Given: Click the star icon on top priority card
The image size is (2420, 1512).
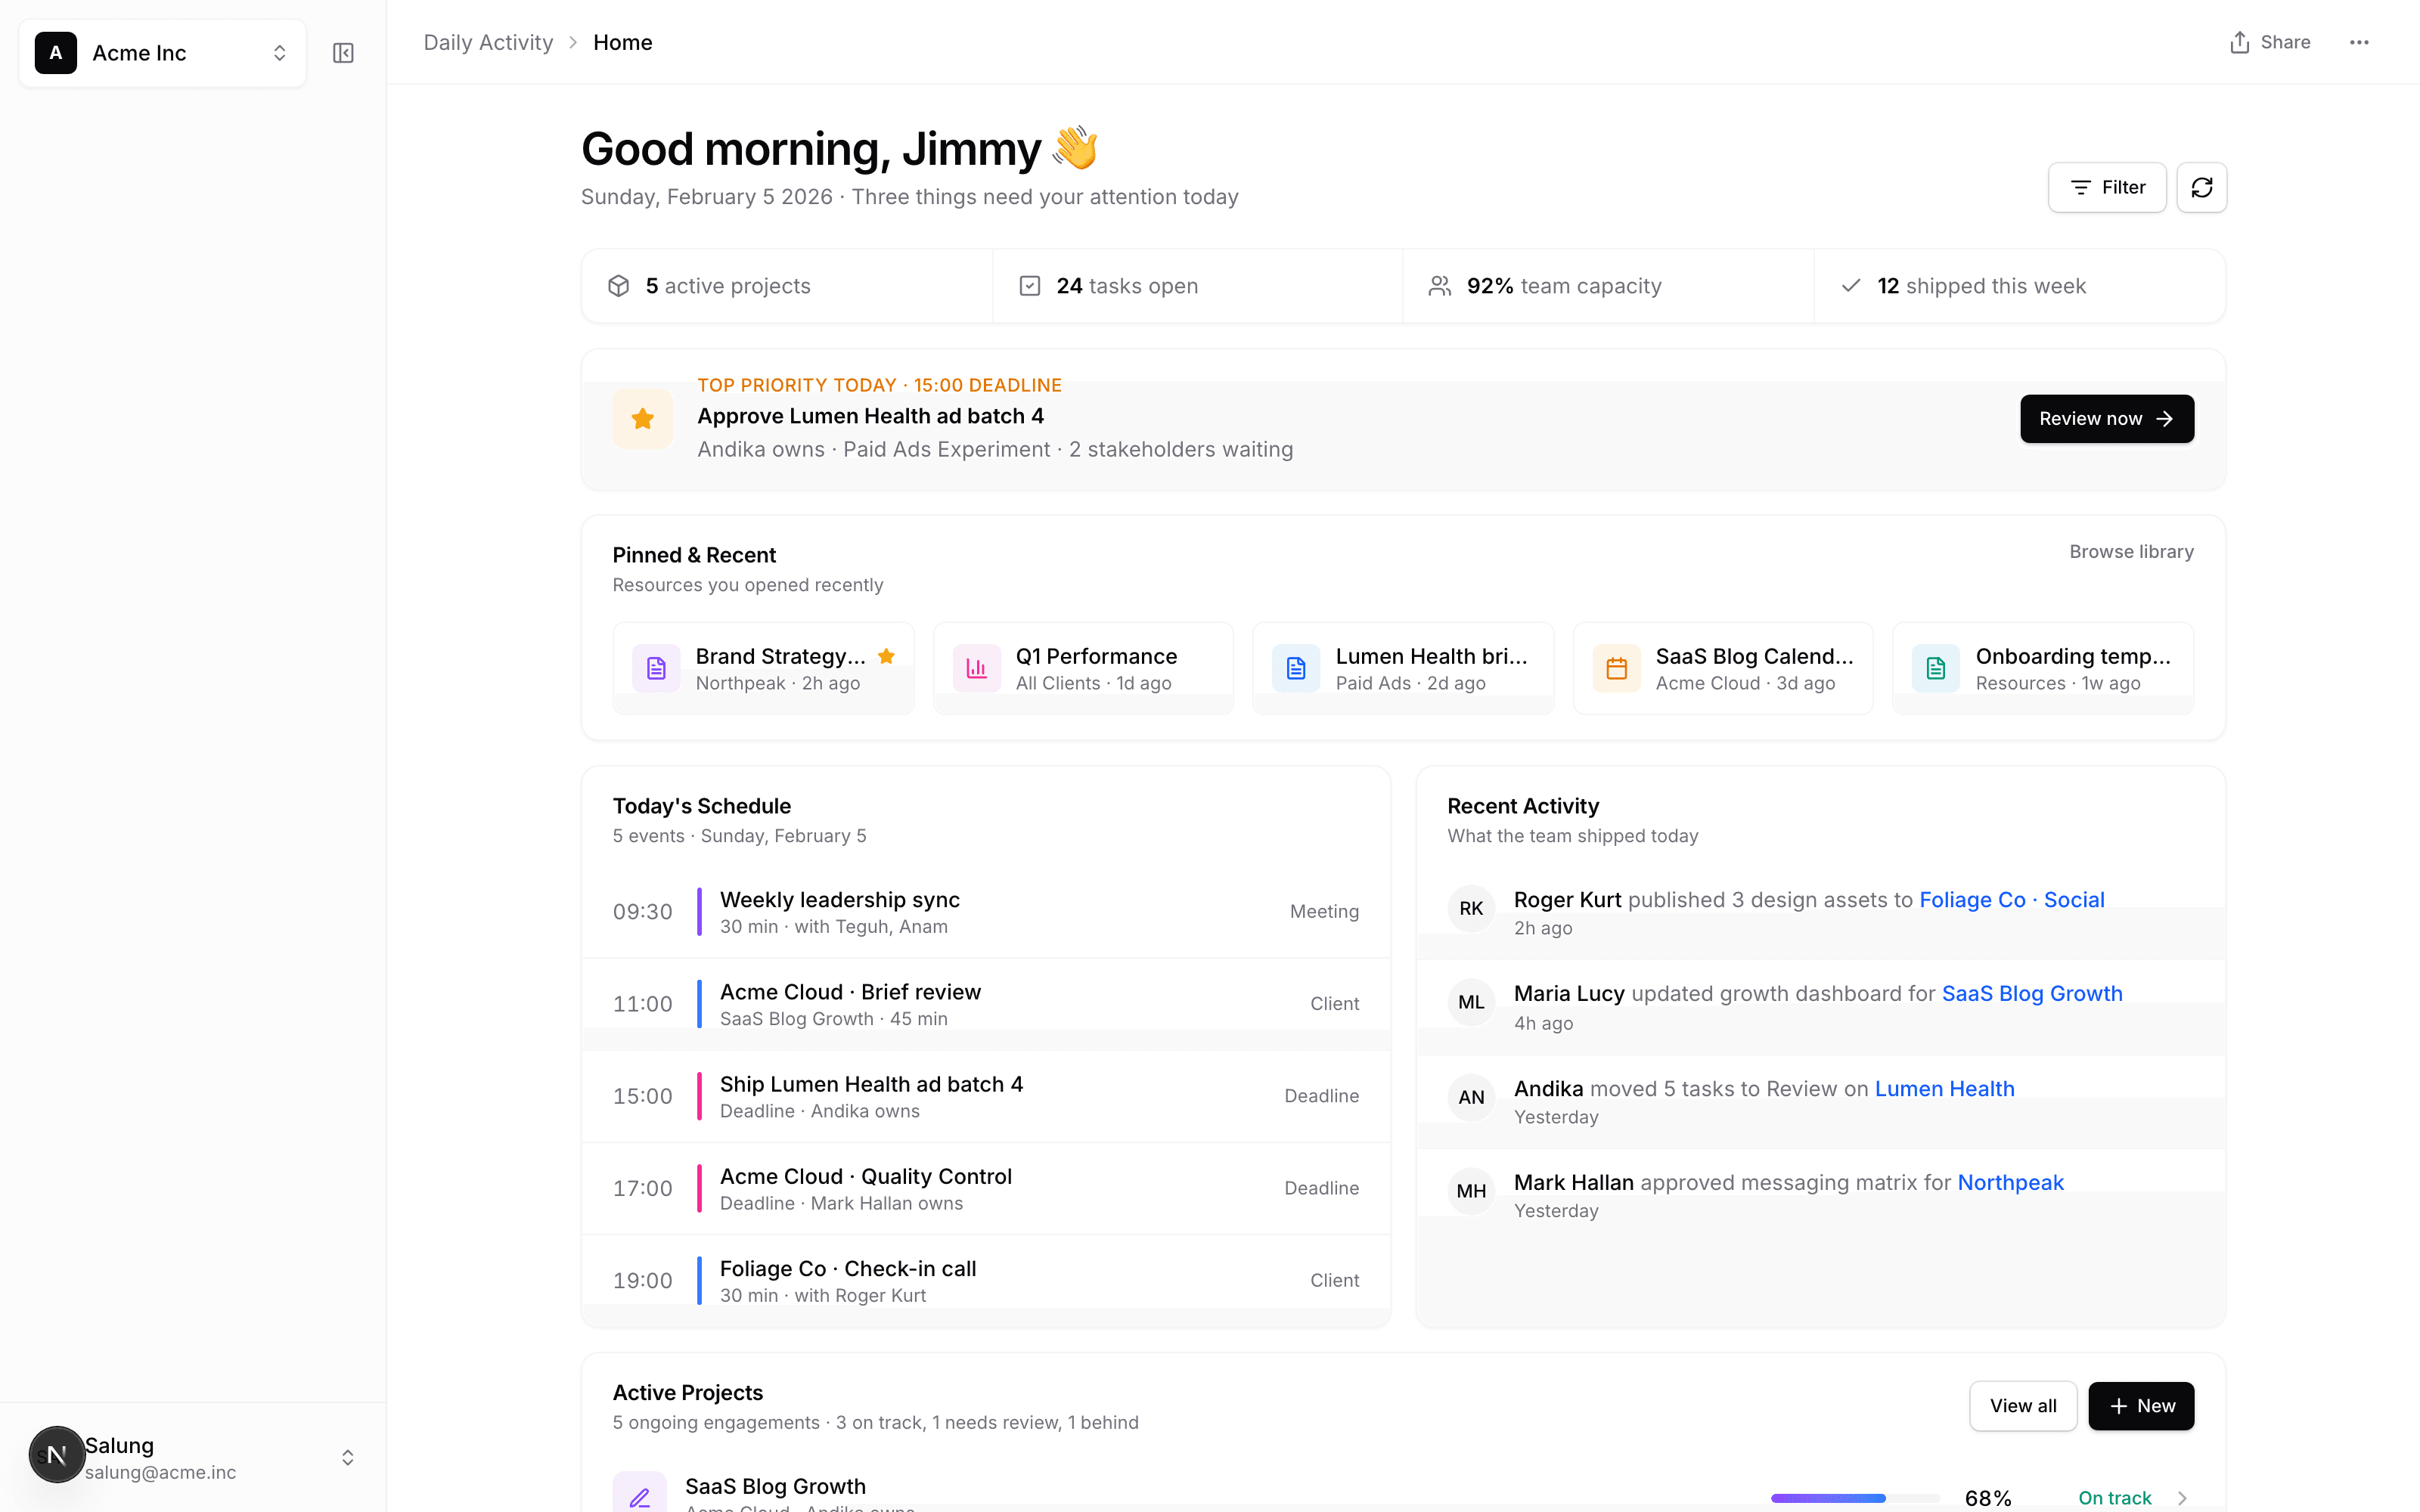Looking at the screenshot, I should click(643, 419).
